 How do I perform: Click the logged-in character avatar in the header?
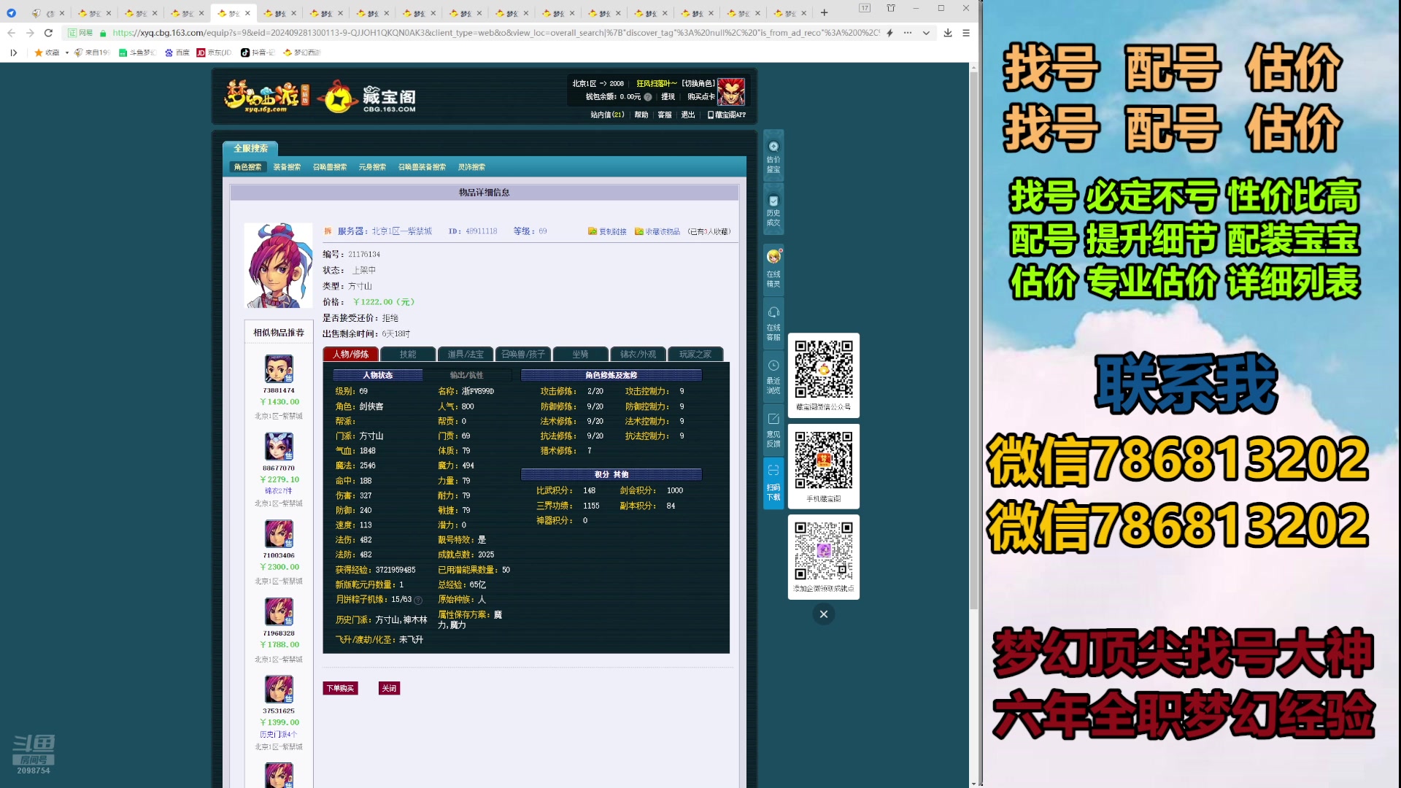pyautogui.click(x=731, y=92)
